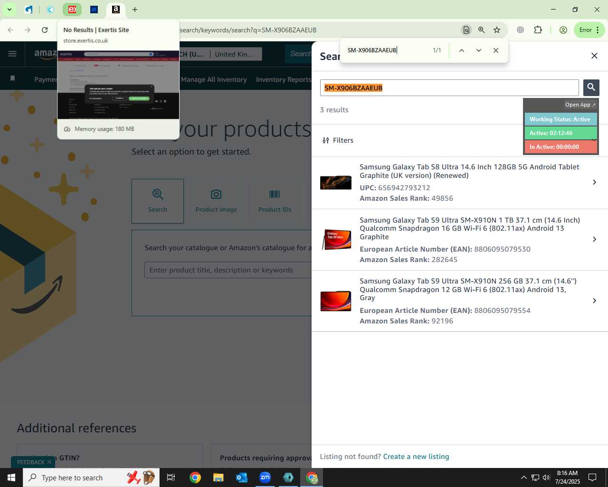
Task: Open the browser tab search dropdown
Action: [x=9, y=9]
